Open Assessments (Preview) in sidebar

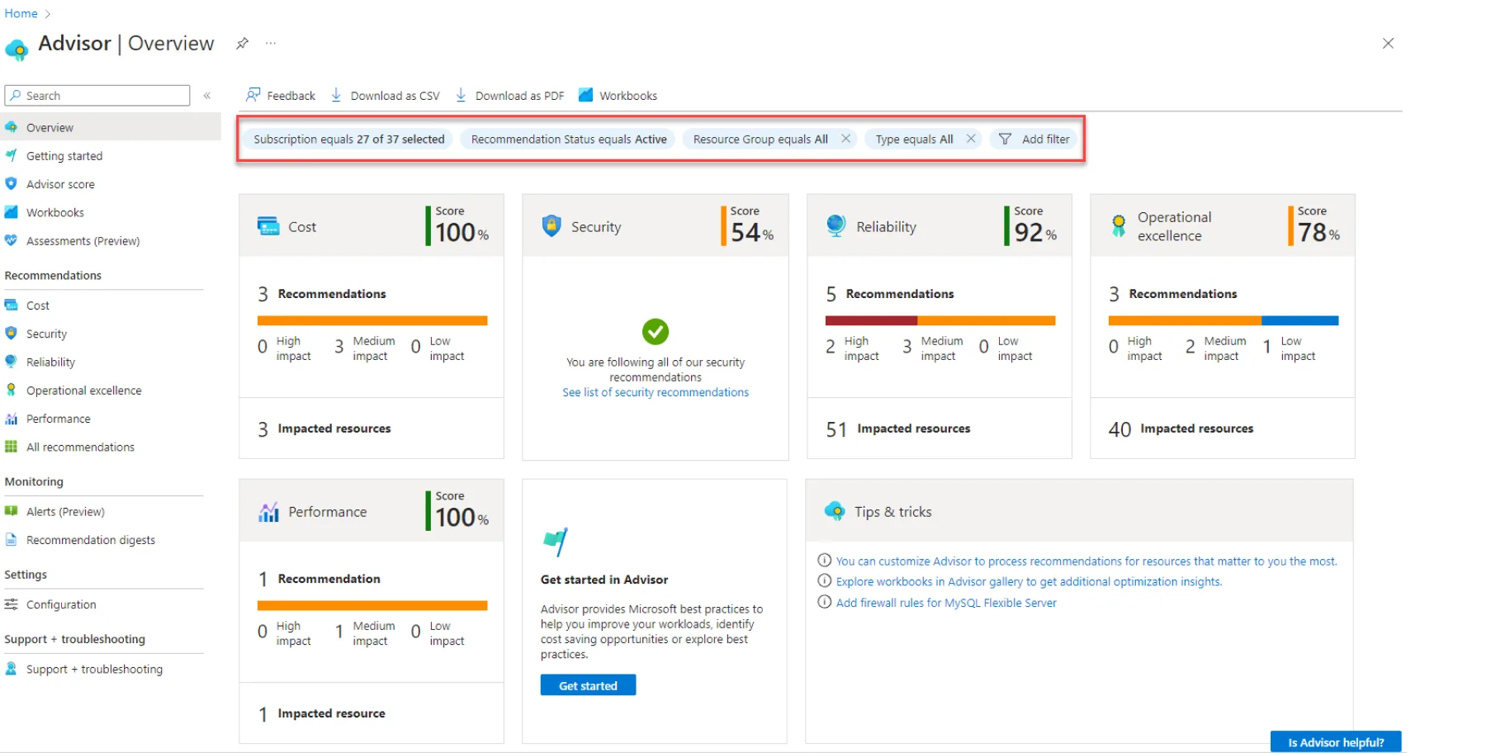point(83,241)
